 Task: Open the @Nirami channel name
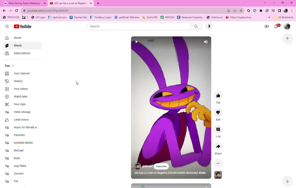pos(147,166)
